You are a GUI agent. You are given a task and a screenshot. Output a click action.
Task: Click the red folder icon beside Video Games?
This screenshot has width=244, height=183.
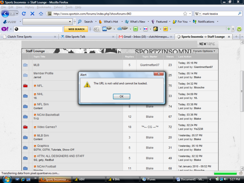pos(25,127)
